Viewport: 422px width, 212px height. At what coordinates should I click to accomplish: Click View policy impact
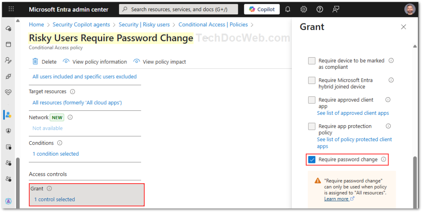coord(164,62)
